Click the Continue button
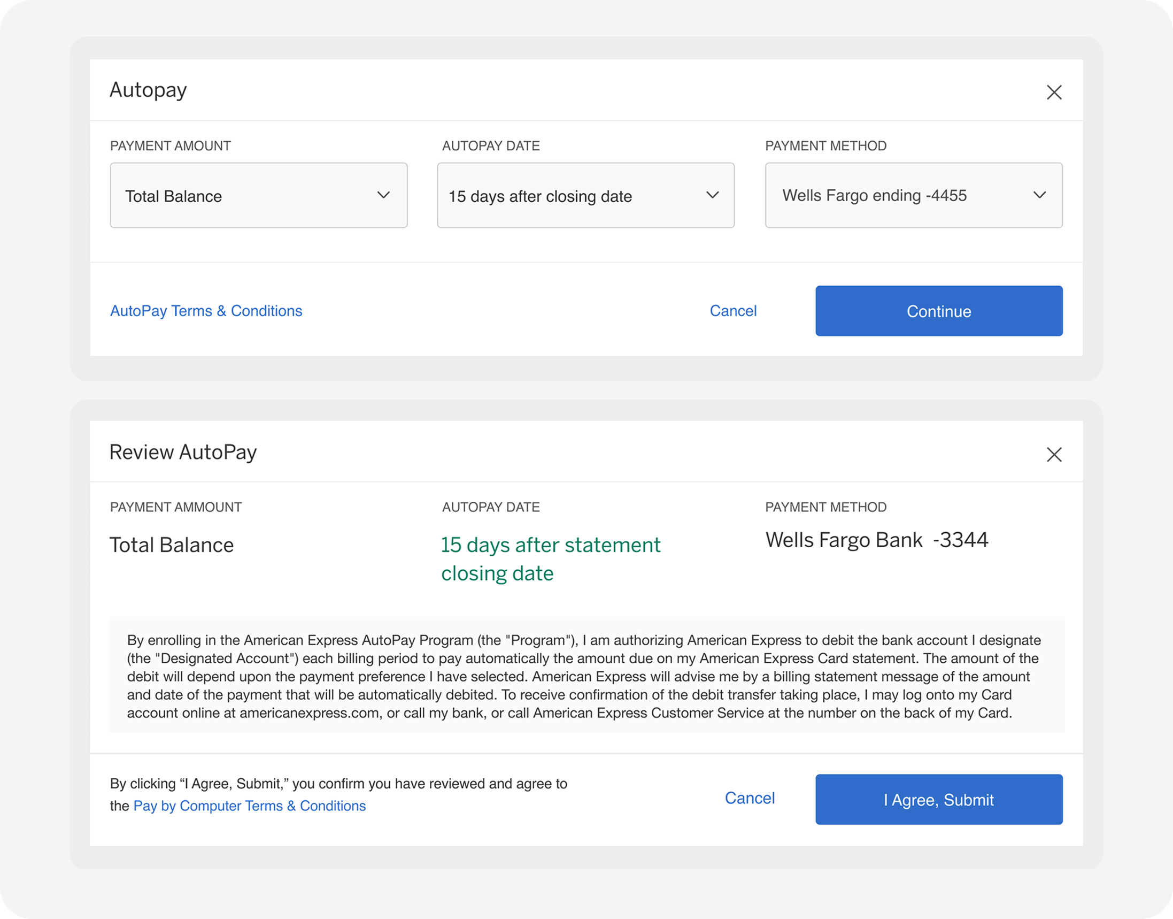The height and width of the screenshot is (919, 1173). pyautogui.click(x=939, y=311)
